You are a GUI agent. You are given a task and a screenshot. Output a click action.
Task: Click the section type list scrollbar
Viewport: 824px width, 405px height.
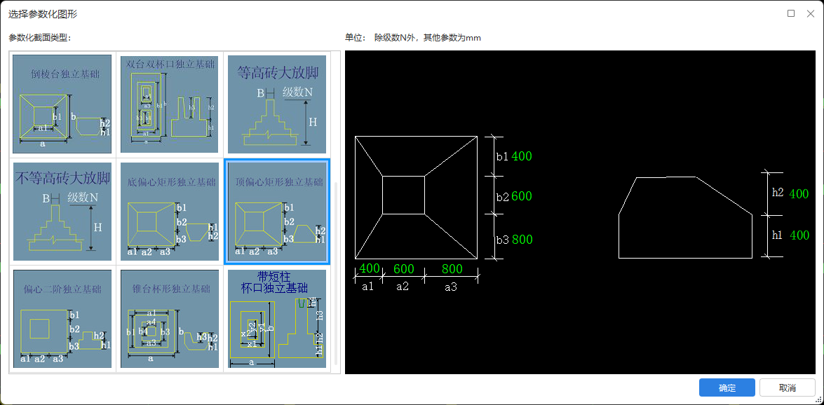click(336, 274)
